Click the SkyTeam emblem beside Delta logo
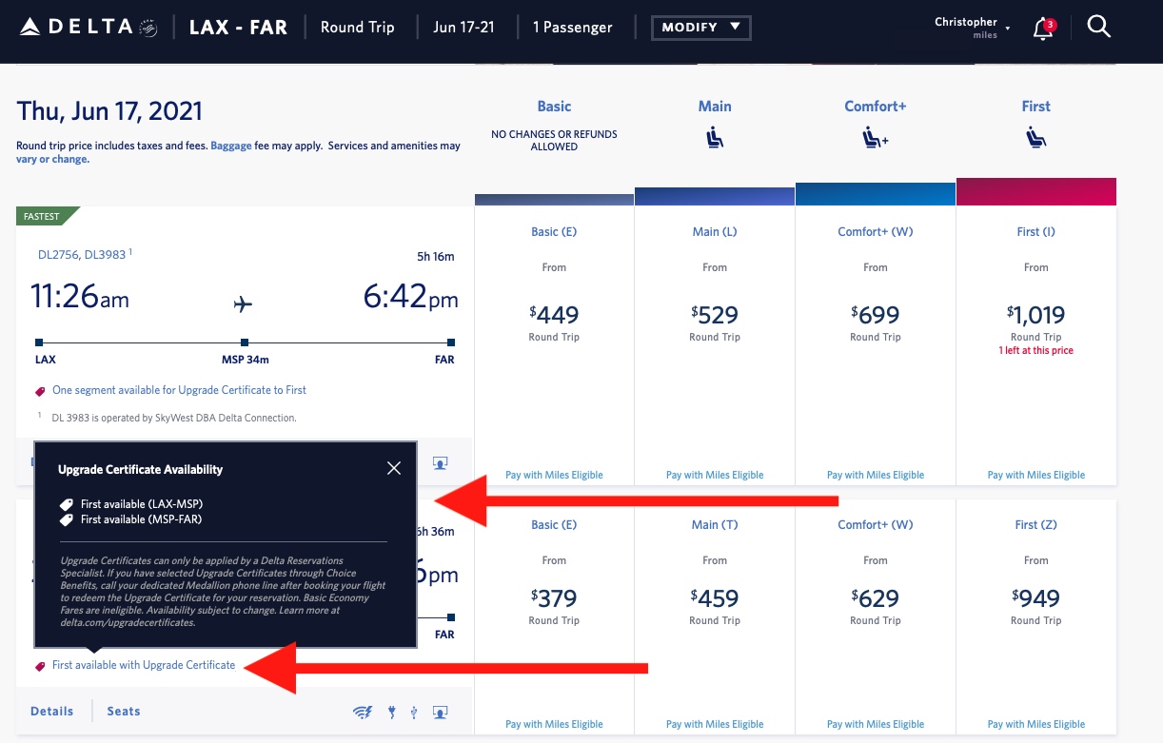Viewport: 1163px width, 743px height. tap(148, 28)
